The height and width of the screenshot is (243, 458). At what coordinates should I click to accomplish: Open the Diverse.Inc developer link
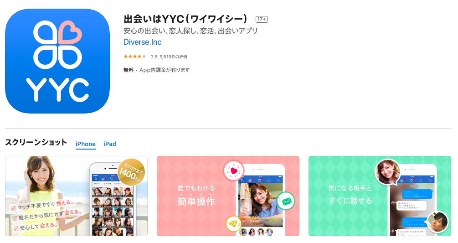tap(143, 42)
